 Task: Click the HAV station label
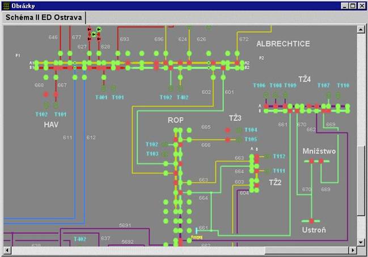pyautogui.click(x=52, y=124)
